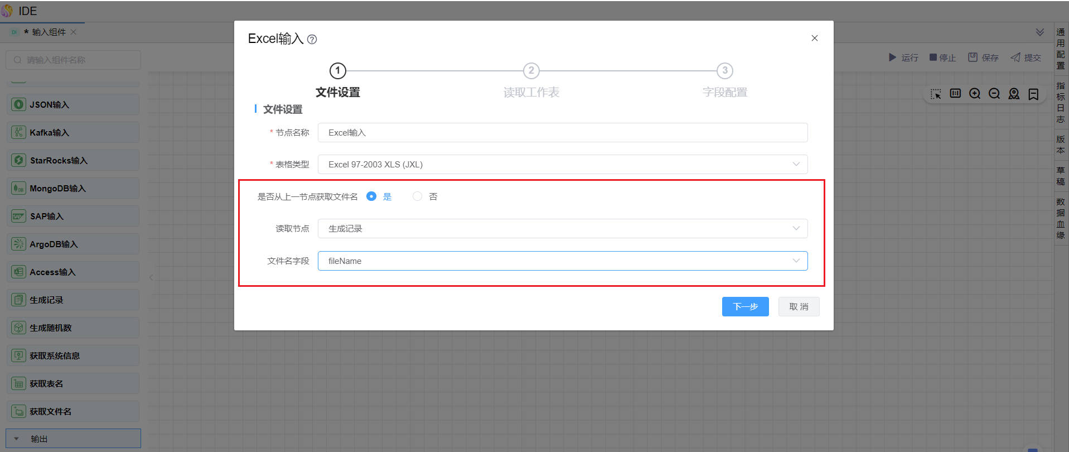Select the 是 radio option
The image size is (1069, 452).
371,196
